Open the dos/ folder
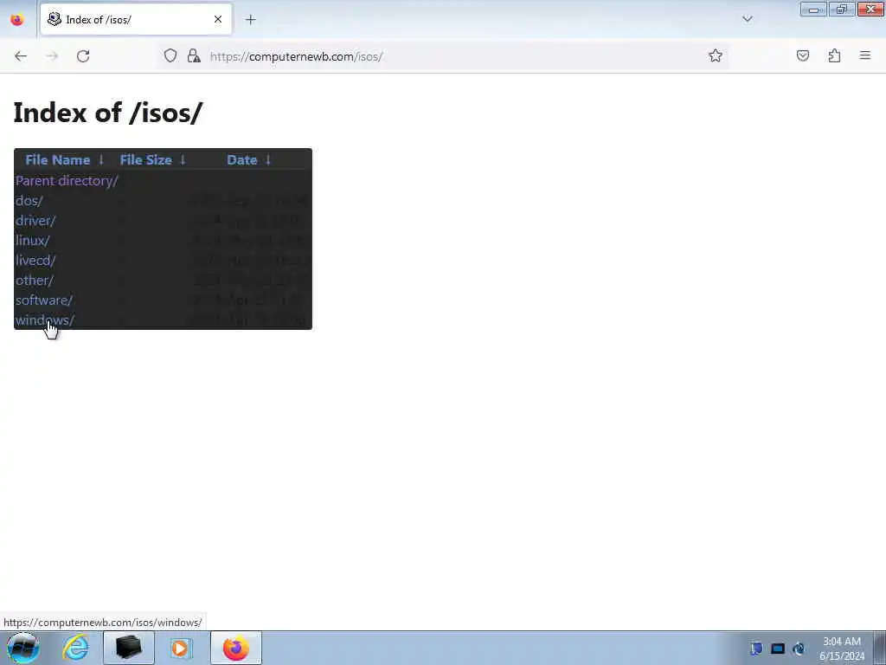 pyautogui.click(x=29, y=201)
